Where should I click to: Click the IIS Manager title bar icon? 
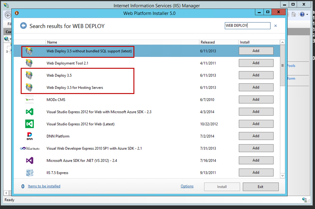[6, 5]
